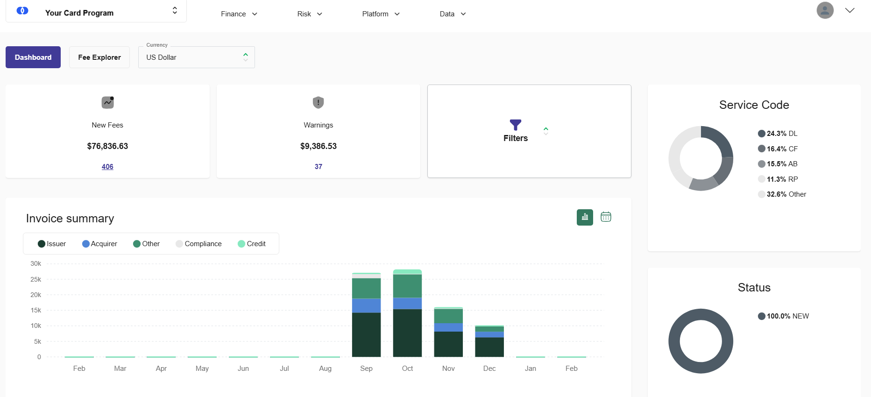Screen dimensions: 871x397
Task: Click the Filters label
Action: click(x=516, y=138)
